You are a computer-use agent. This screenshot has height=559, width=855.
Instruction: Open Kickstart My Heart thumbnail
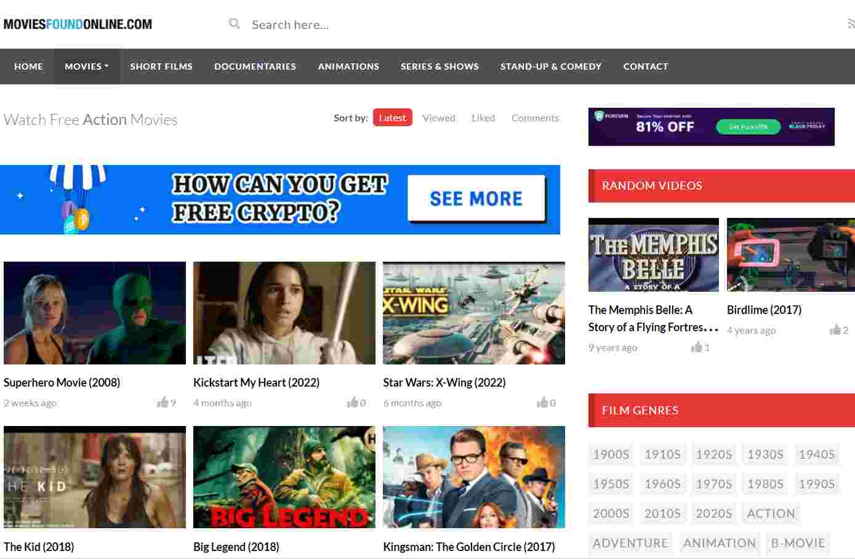pos(284,313)
